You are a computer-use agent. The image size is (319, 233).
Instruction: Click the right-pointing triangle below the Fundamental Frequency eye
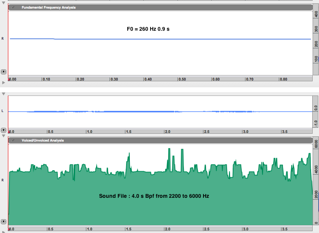3,83
